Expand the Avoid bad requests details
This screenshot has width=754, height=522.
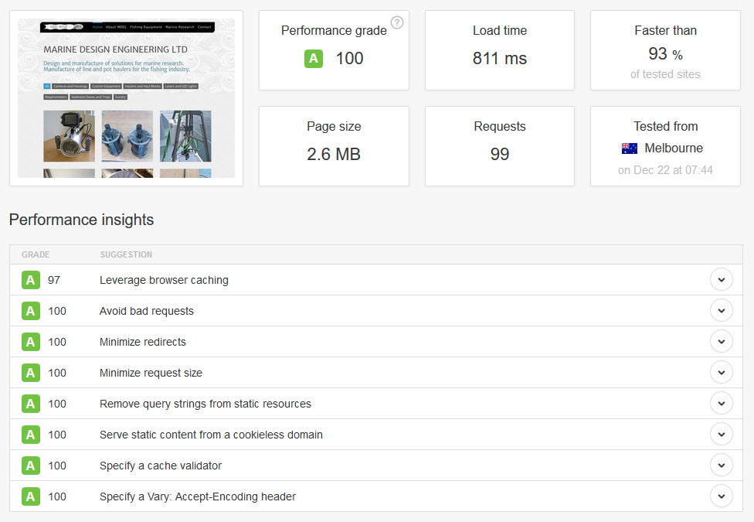722,311
